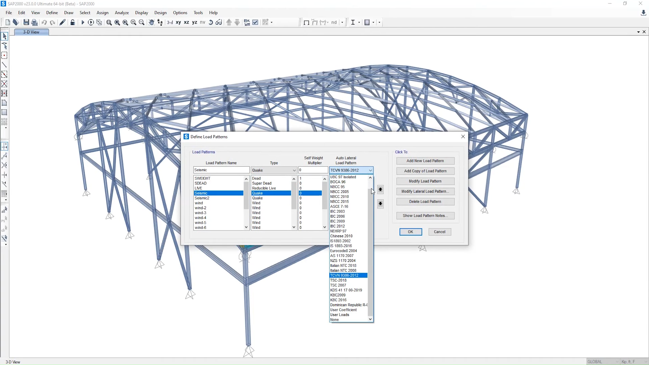
Task: Open the Analyze menu
Action: click(122, 13)
